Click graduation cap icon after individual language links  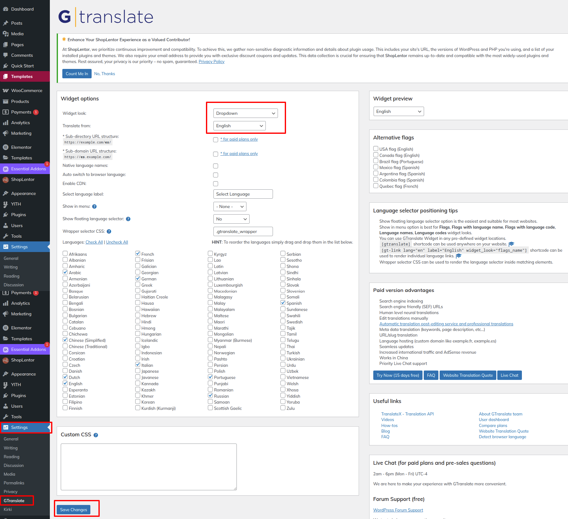[x=459, y=256]
